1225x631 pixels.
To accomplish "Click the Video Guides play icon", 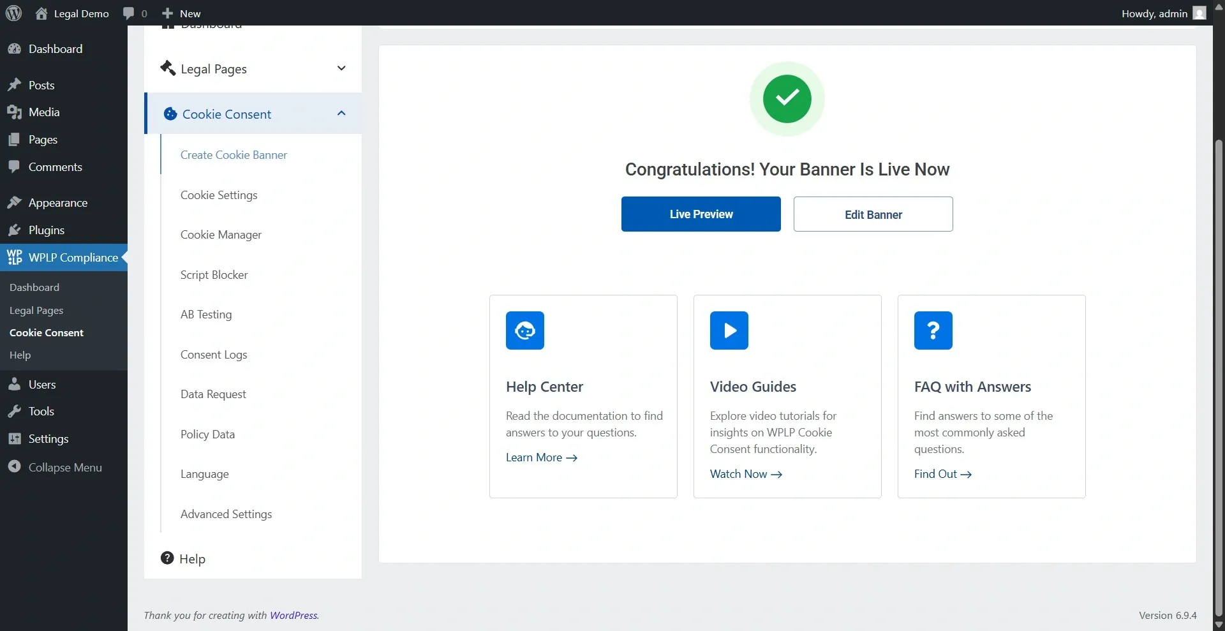I will tap(729, 330).
